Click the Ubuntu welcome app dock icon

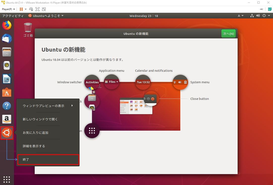coord(7,133)
